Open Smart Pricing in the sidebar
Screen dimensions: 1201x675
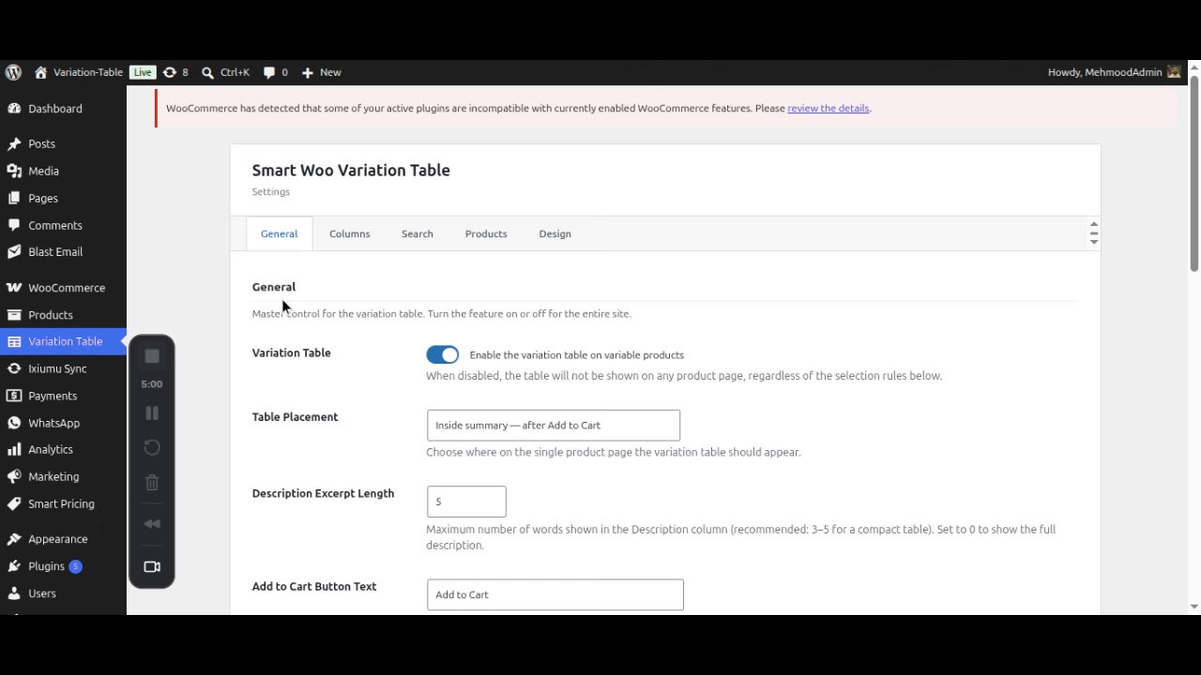click(63, 503)
